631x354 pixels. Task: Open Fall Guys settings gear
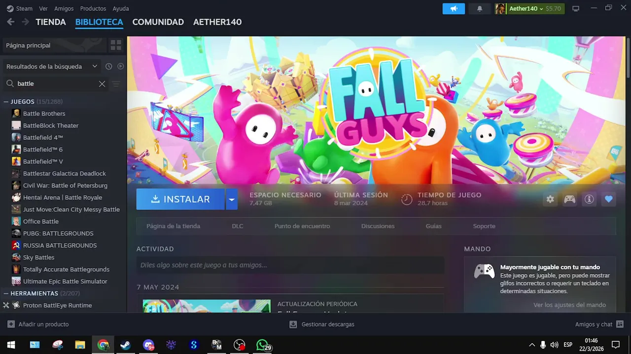[x=550, y=199]
